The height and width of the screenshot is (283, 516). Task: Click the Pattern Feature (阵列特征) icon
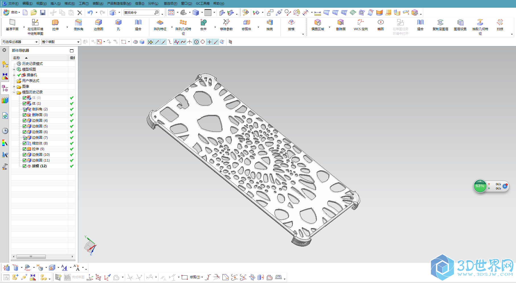click(x=160, y=25)
